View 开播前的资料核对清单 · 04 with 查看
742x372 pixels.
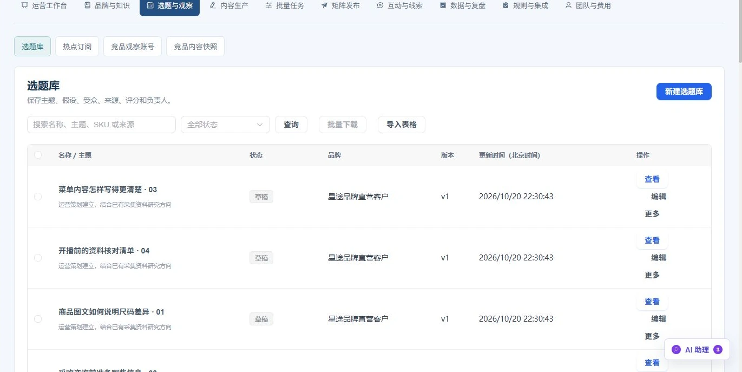(652, 240)
